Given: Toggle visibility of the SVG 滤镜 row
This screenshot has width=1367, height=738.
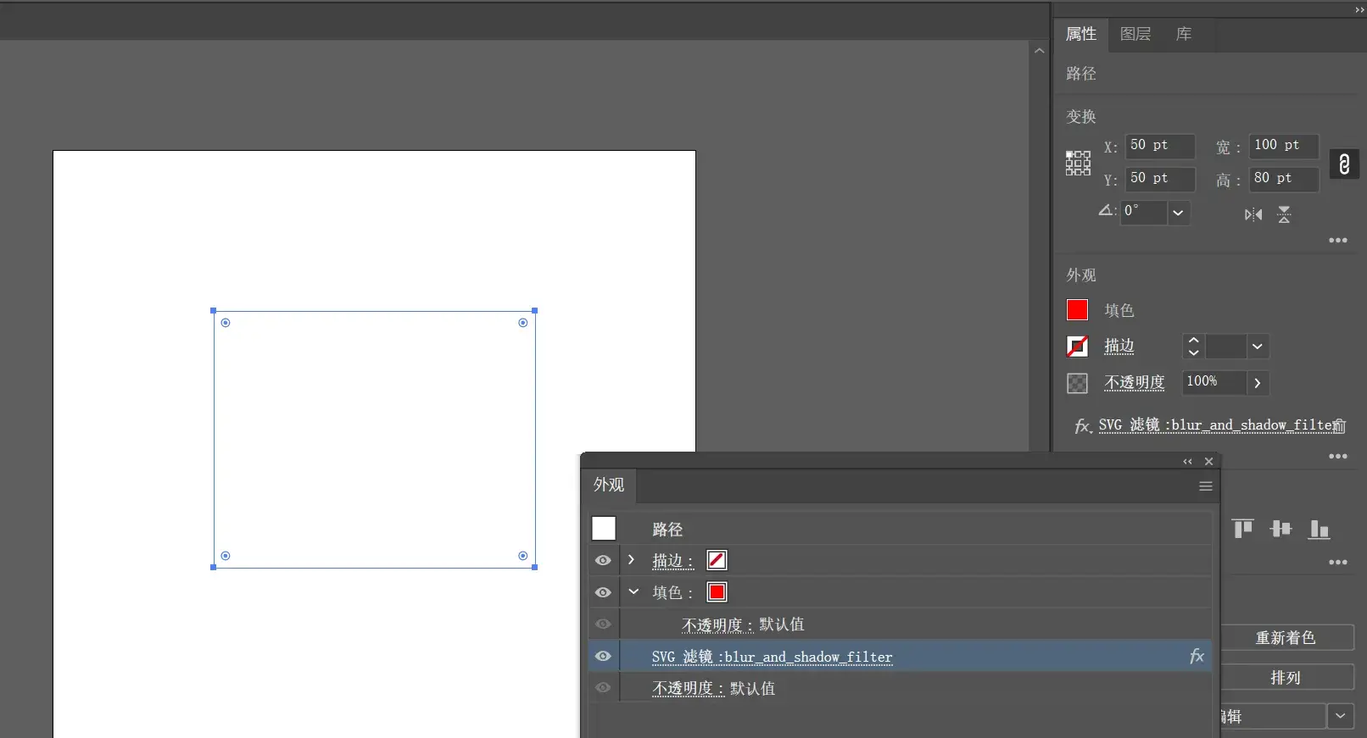Looking at the screenshot, I should (603, 656).
